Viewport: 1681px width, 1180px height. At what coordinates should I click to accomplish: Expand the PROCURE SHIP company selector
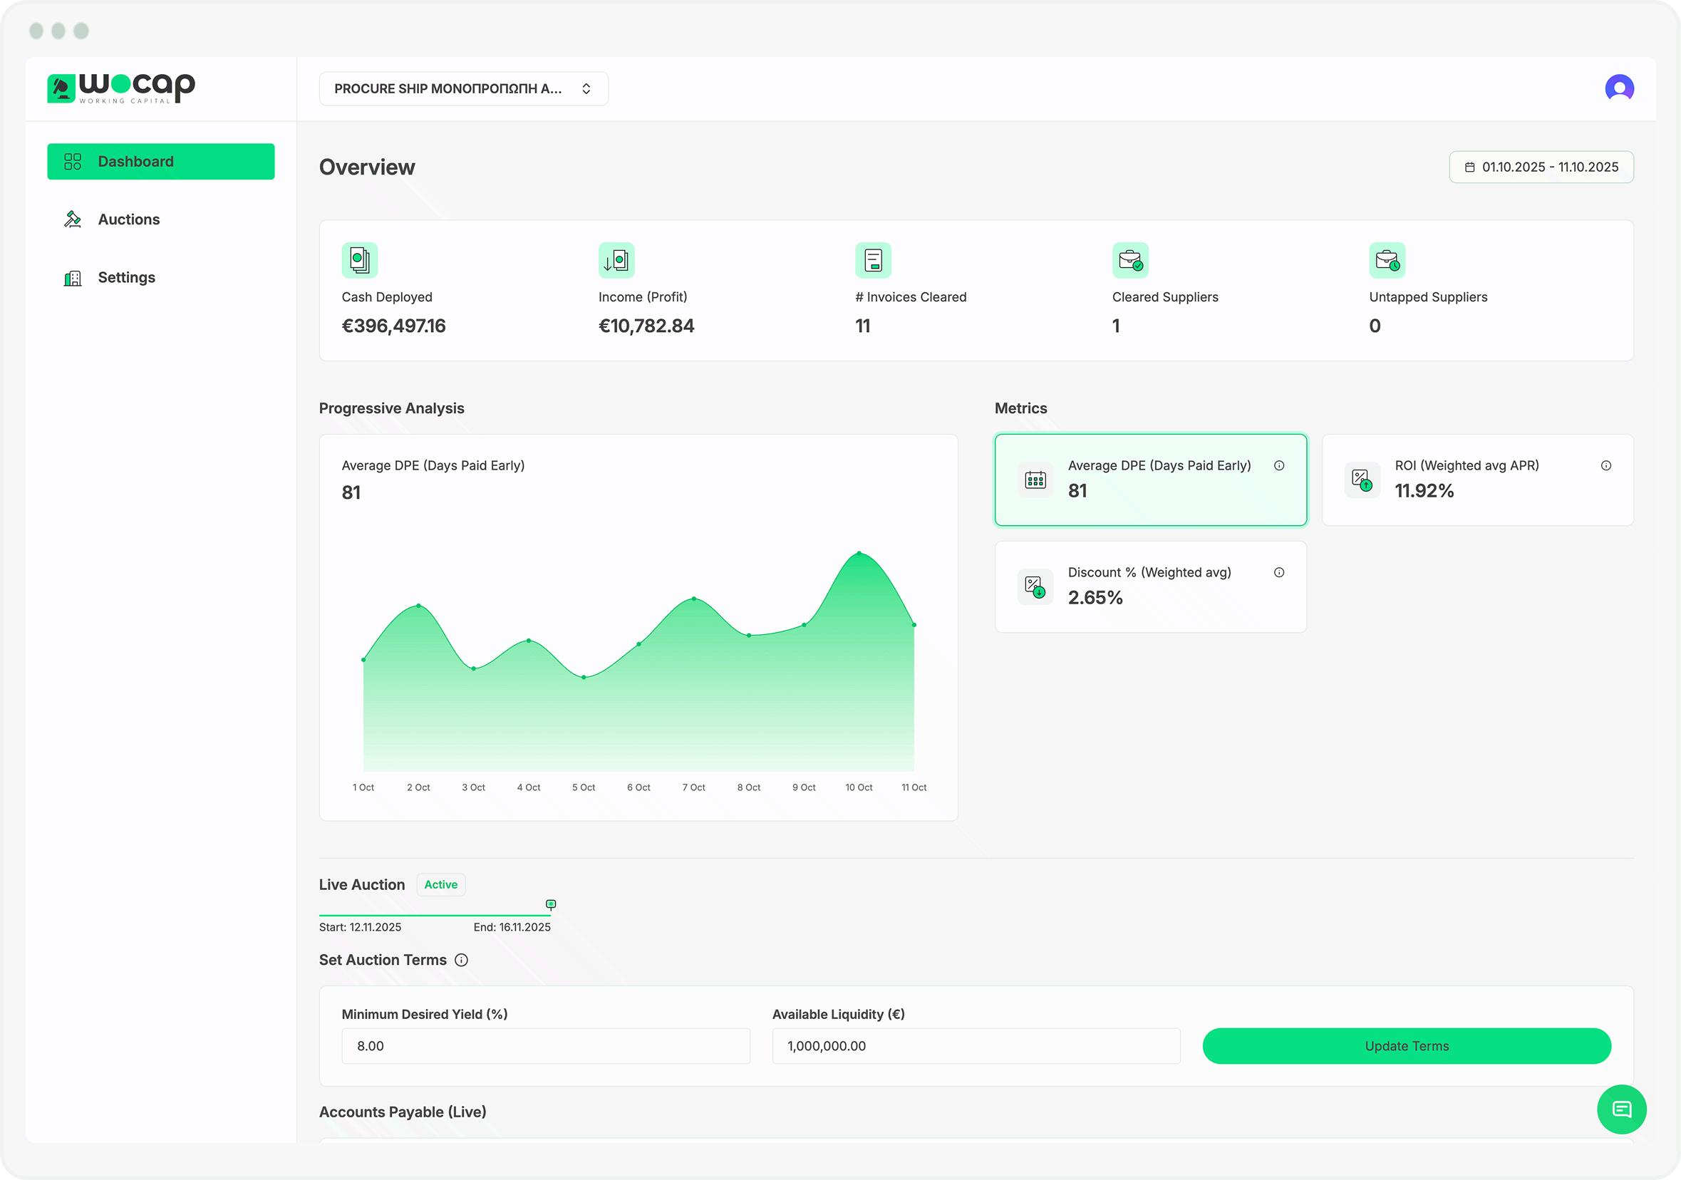pos(463,88)
